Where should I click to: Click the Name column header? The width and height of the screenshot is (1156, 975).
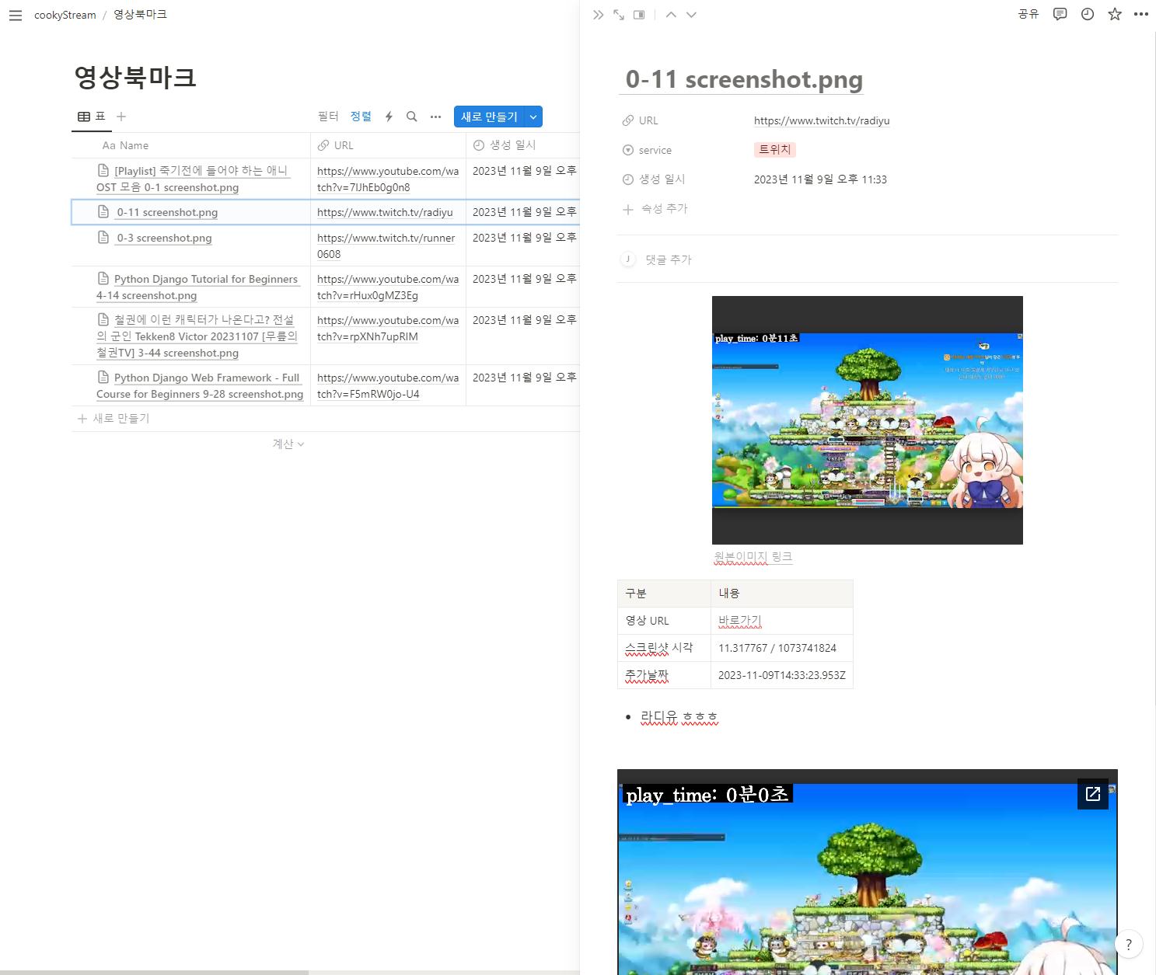(191, 145)
